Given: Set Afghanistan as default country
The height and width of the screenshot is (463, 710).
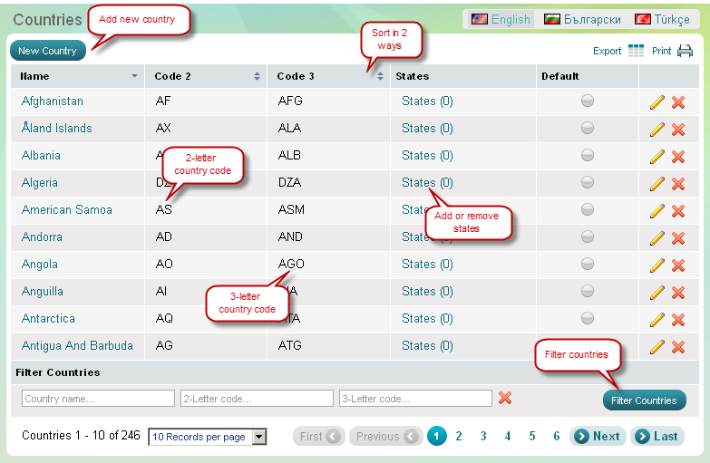Looking at the screenshot, I should pos(588,101).
